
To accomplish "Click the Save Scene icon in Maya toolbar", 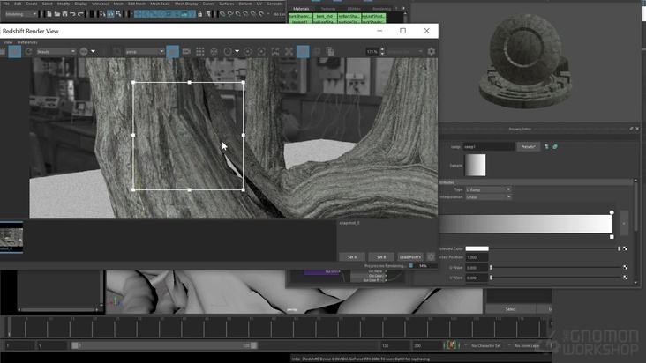I will point(64,14).
